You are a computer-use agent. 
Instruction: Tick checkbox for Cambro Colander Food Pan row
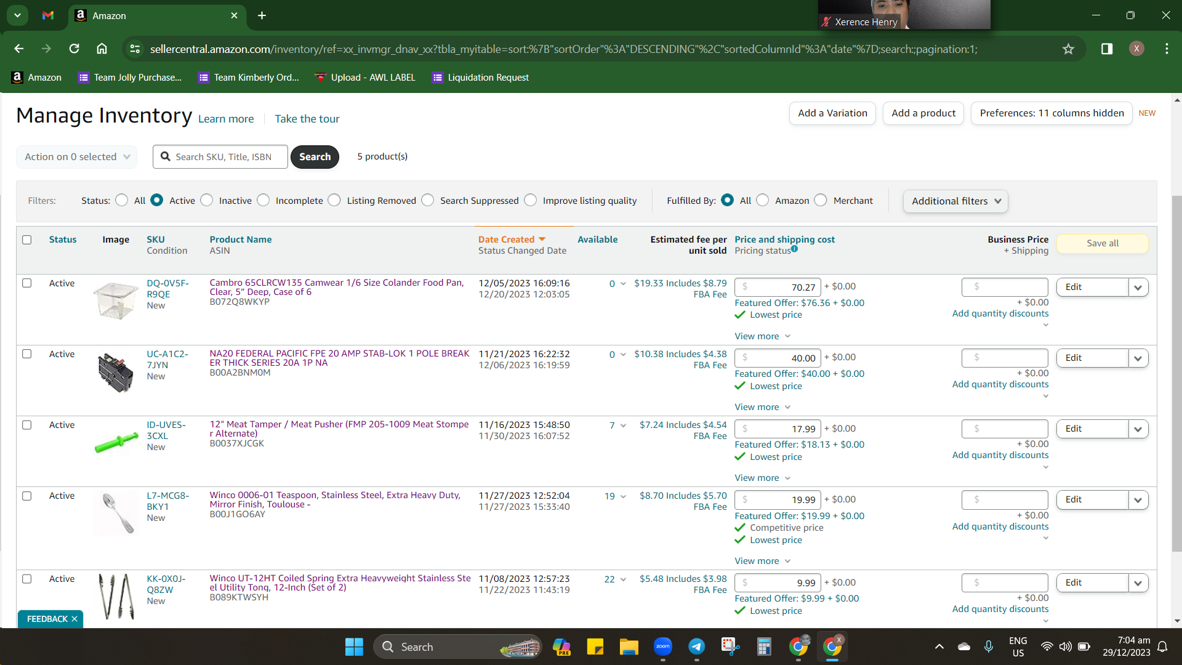[x=27, y=283]
